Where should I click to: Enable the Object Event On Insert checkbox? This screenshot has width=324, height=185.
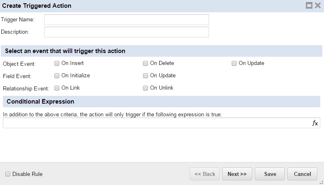57,63
